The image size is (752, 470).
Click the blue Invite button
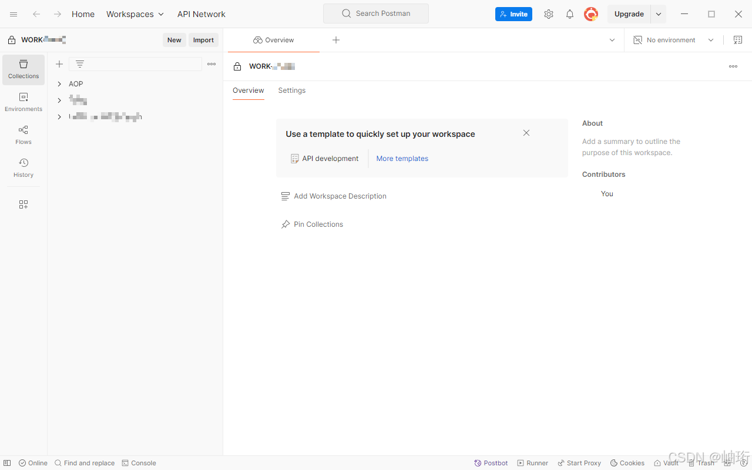point(513,14)
